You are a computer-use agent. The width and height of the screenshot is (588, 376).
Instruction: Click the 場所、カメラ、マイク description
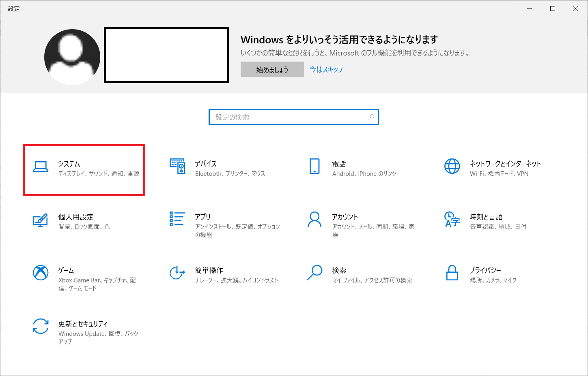[493, 280]
